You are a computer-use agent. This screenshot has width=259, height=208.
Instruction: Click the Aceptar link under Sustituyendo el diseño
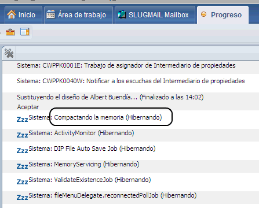pyautogui.click(x=28, y=107)
